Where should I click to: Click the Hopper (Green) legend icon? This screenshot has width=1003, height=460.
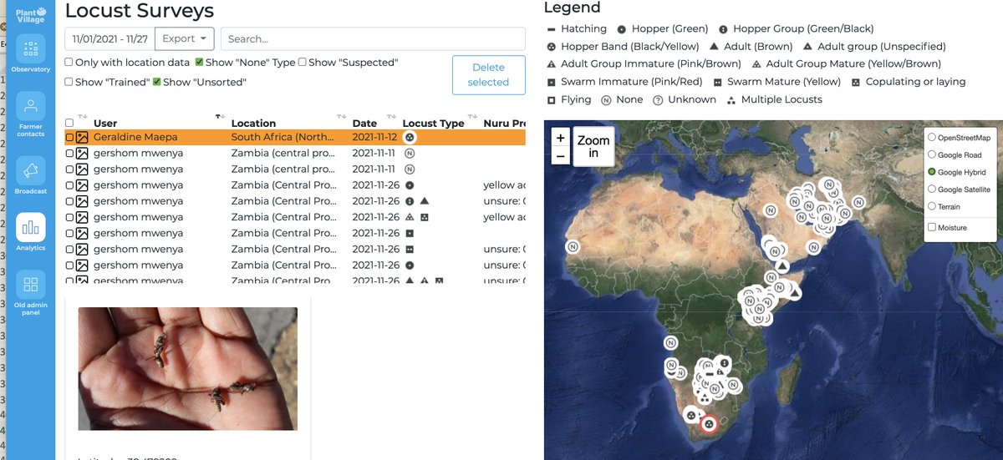(622, 29)
